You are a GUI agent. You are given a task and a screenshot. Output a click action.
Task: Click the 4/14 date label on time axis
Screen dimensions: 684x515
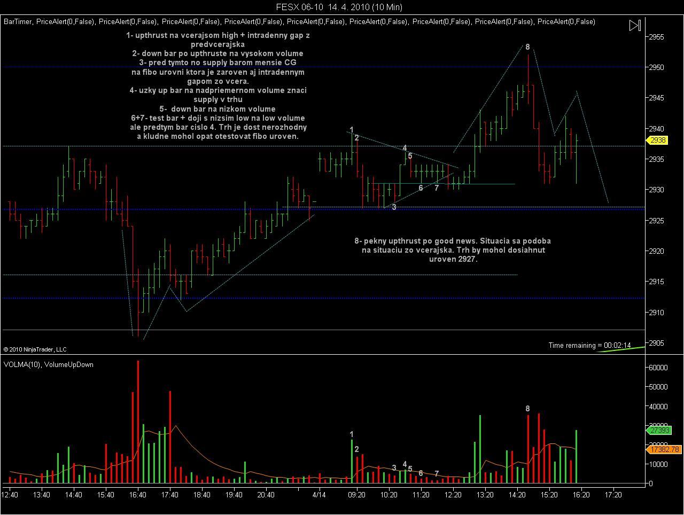(319, 495)
